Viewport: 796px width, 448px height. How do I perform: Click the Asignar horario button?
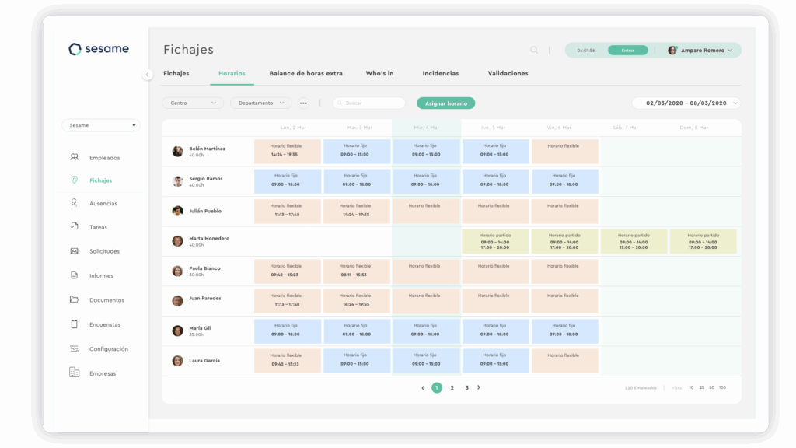445,103
